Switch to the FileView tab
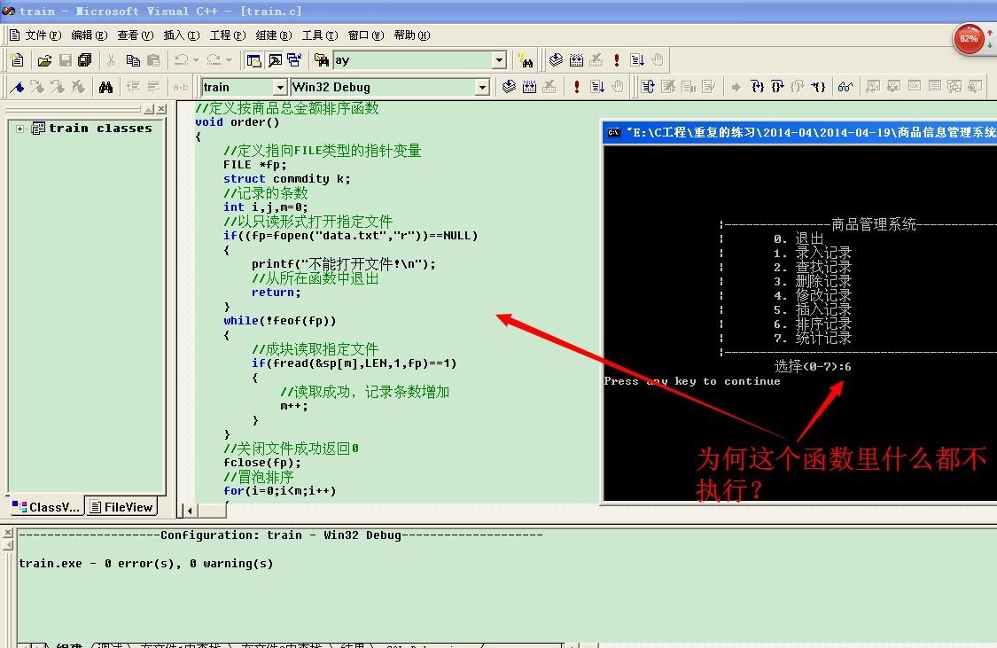997x648 pixels. [x=123, y=507]
